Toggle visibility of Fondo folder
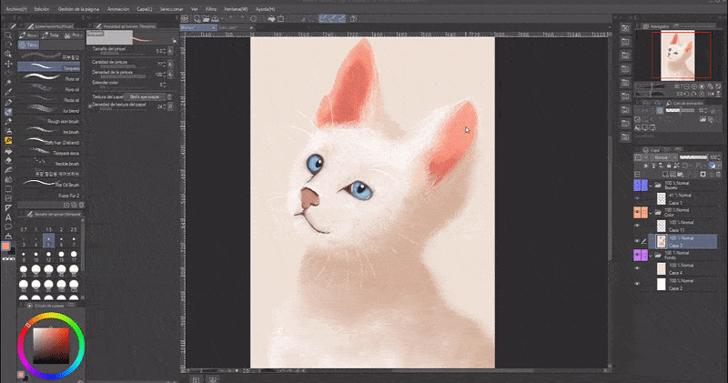728x383 pixels. pyautogui.click(x=637, y=255)
